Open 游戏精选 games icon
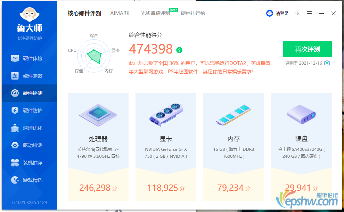The width and height of the screenshot is (344, 212). [x=15, y=180]
